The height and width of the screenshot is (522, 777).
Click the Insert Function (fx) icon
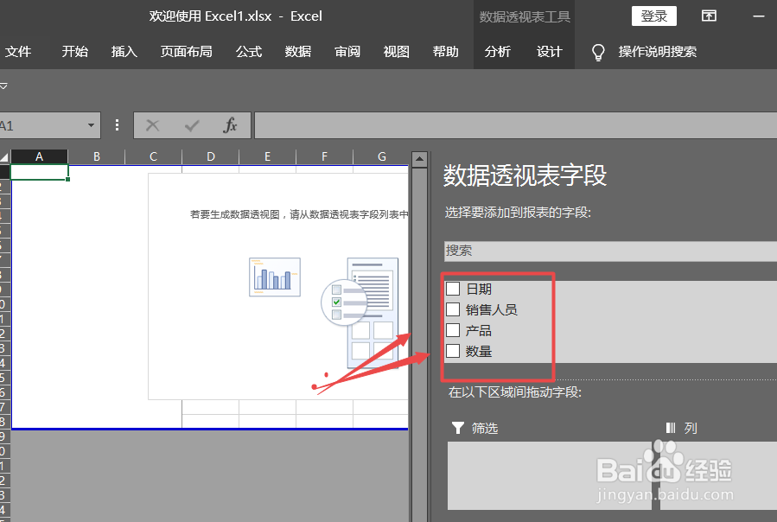click(230, 125)
